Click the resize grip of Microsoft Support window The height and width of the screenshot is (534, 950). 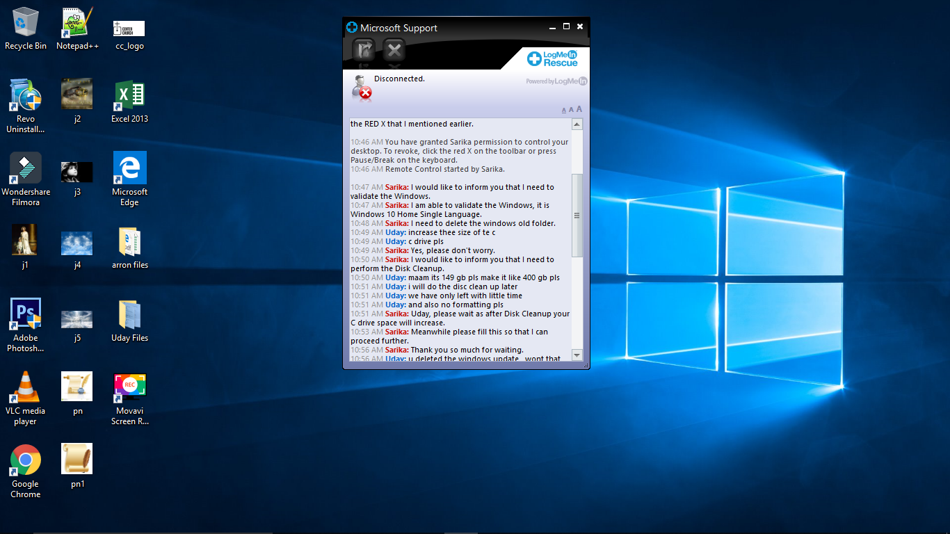pyautogui.click(x=586, y=365)
